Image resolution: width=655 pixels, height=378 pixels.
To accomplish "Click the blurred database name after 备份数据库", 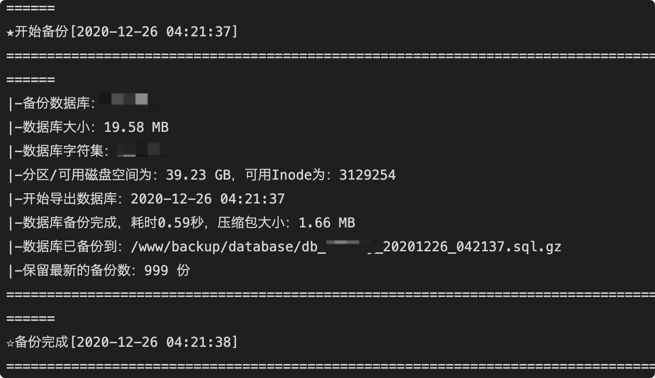I will pos(128,102).
